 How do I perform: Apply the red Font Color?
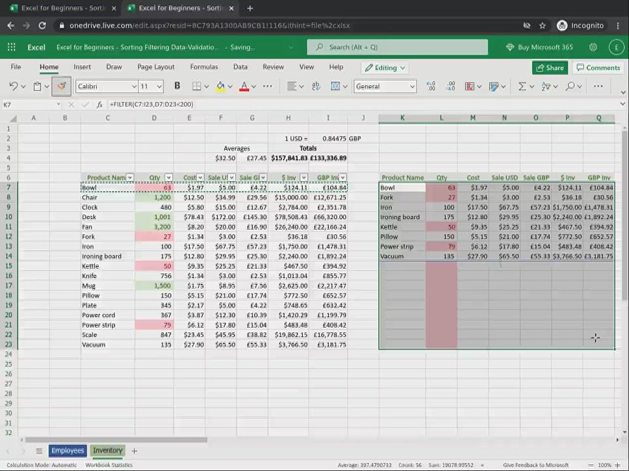point(244,86)
